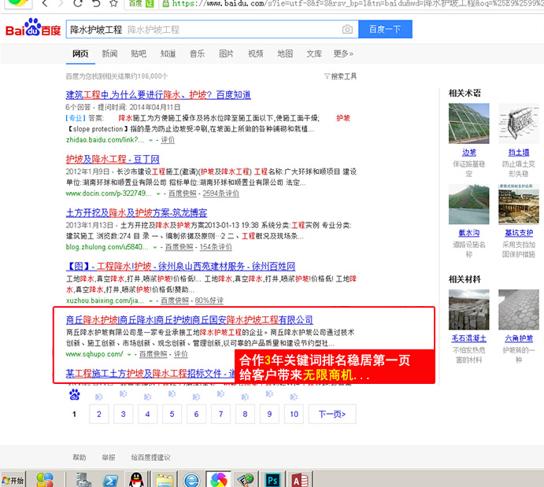Switch to the 地图 tab

(x=285, y=53)
